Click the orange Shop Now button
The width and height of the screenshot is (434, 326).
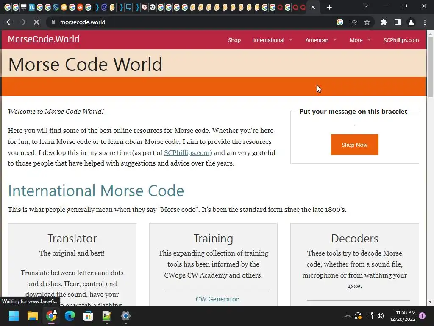click(355, 145)
